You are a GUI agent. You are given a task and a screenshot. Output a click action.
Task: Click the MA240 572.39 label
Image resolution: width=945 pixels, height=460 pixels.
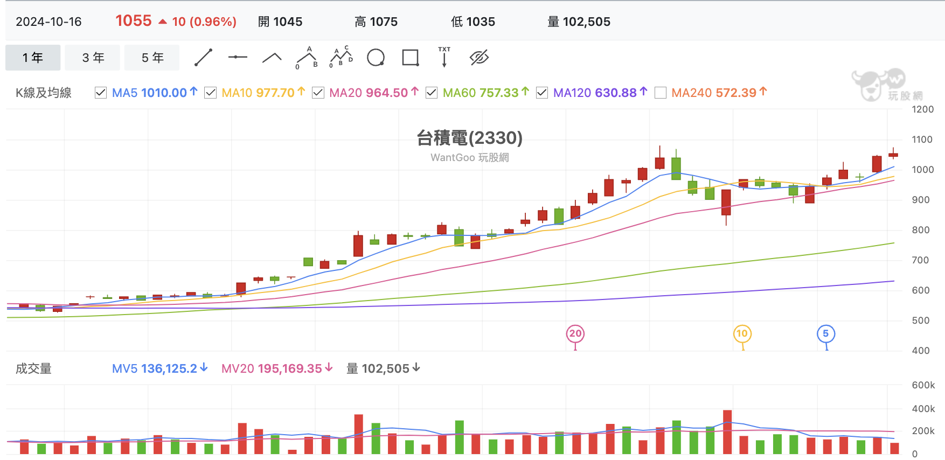tap(719, 93)
